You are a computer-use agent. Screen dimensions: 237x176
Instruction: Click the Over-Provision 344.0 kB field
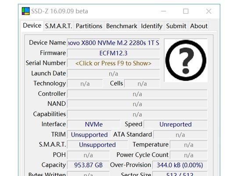(180, 165)
